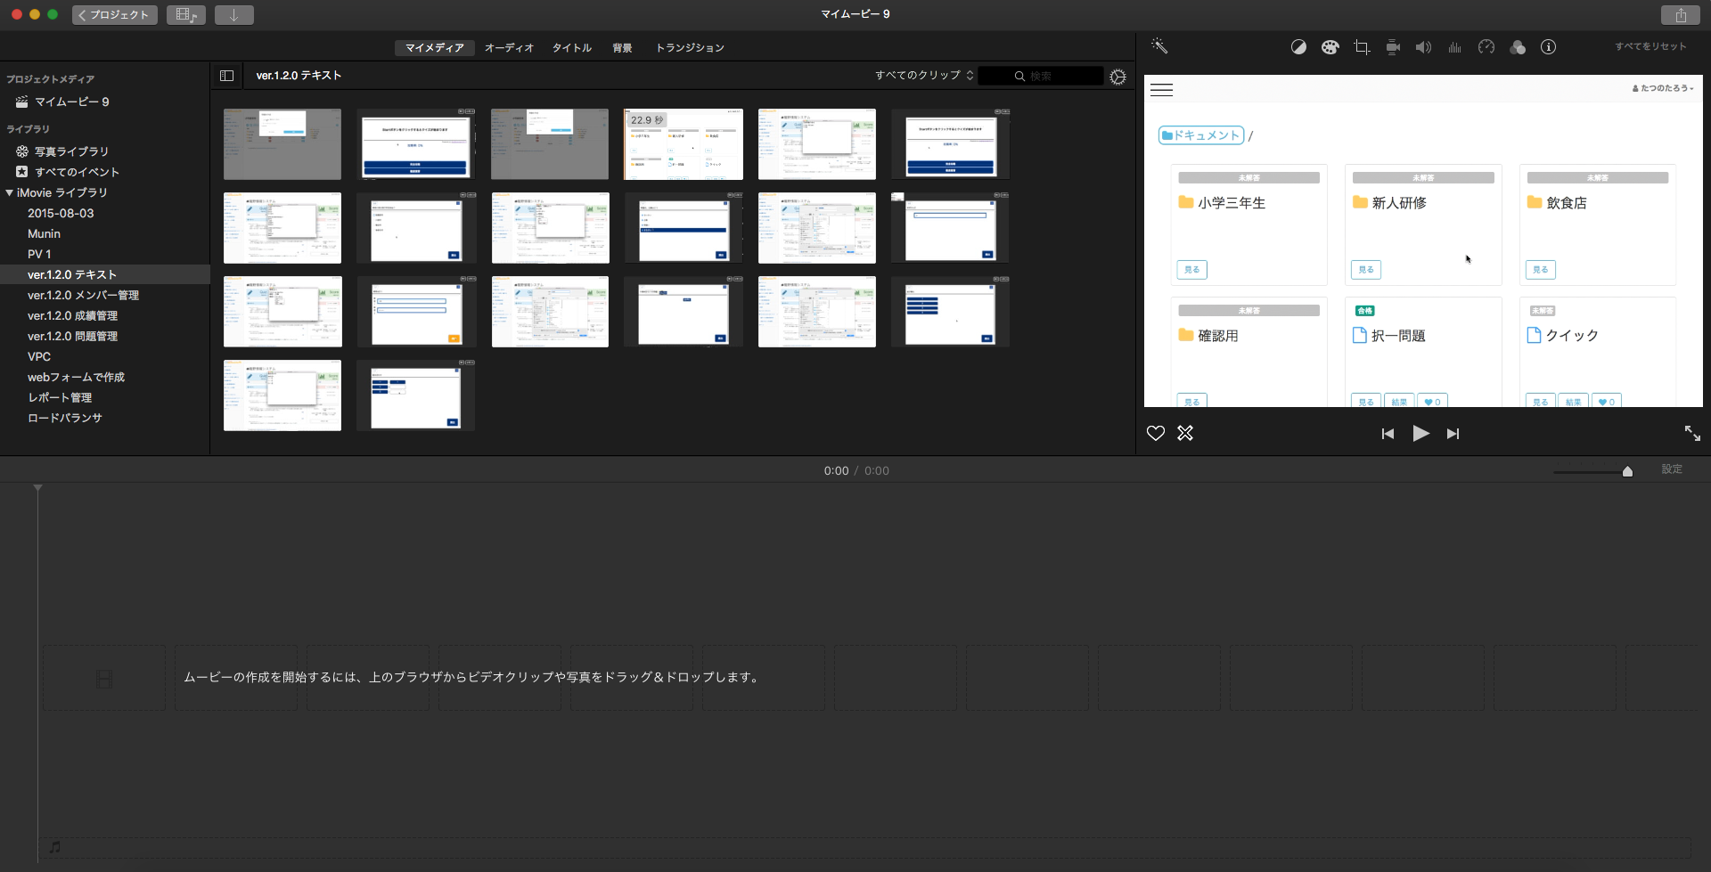The height and width of the screenshot is (872, 1711).
Task: Open the color correction palette
Action: pos(1330,47)
